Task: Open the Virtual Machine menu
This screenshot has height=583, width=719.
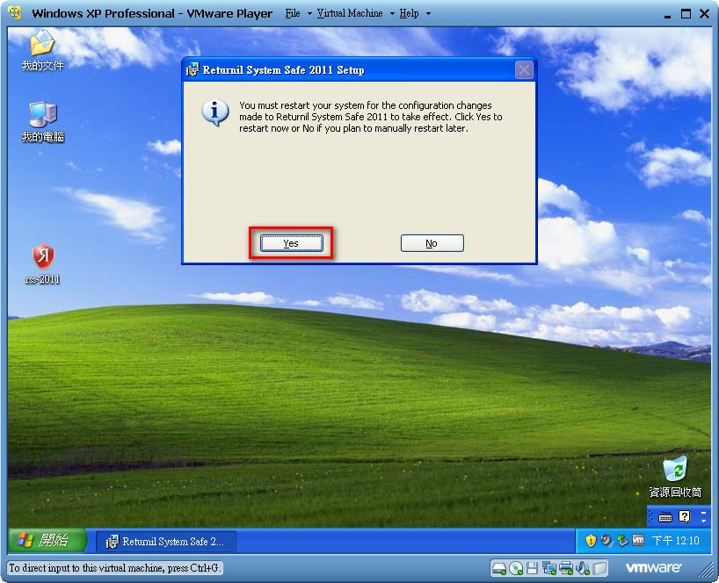Action: point(350,13)
